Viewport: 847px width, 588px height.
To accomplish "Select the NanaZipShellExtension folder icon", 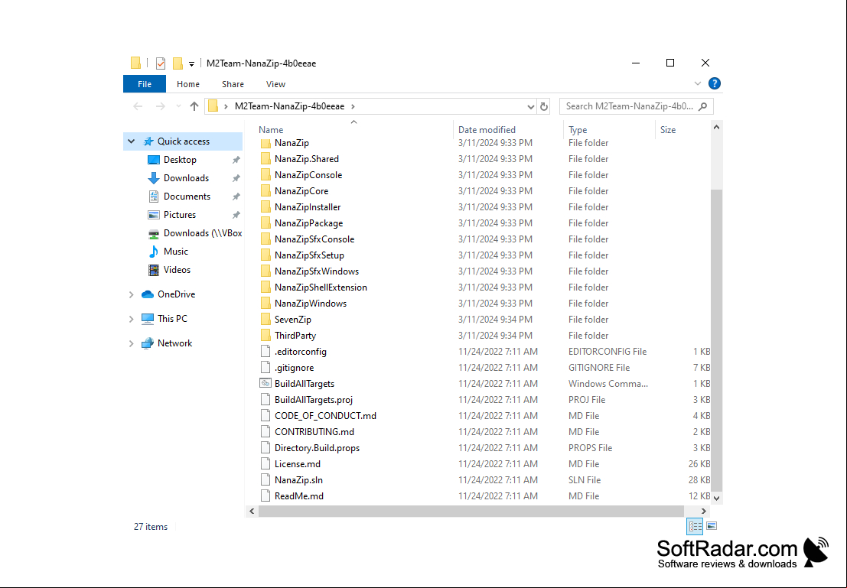I will 266,288.
